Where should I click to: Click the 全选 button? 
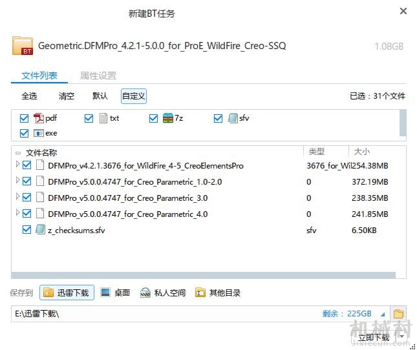point(29,96)
